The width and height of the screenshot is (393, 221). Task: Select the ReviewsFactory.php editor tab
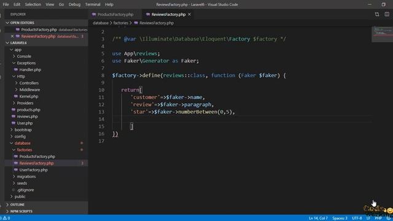168,15
